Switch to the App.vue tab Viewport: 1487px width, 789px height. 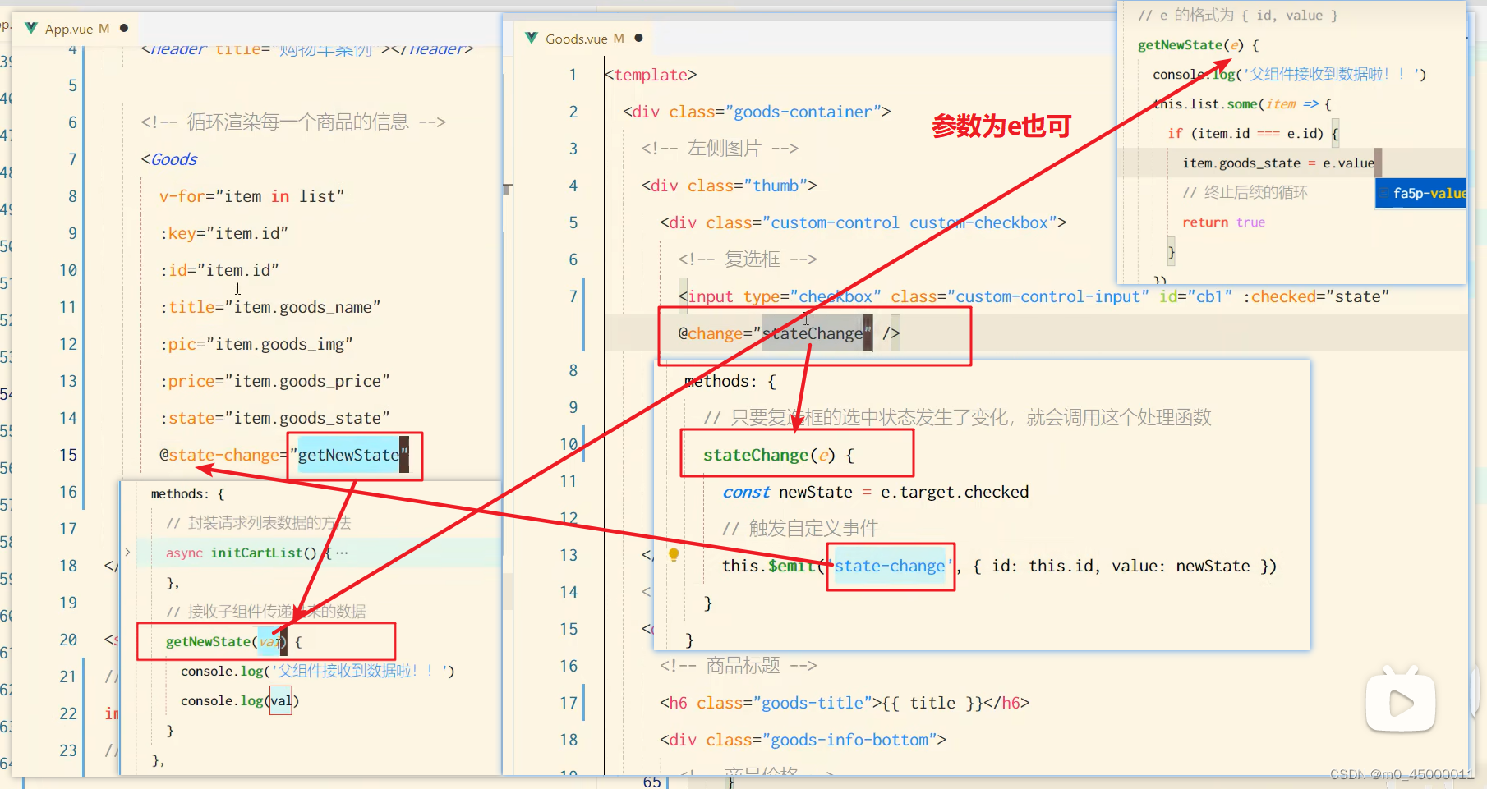[70, 28]
